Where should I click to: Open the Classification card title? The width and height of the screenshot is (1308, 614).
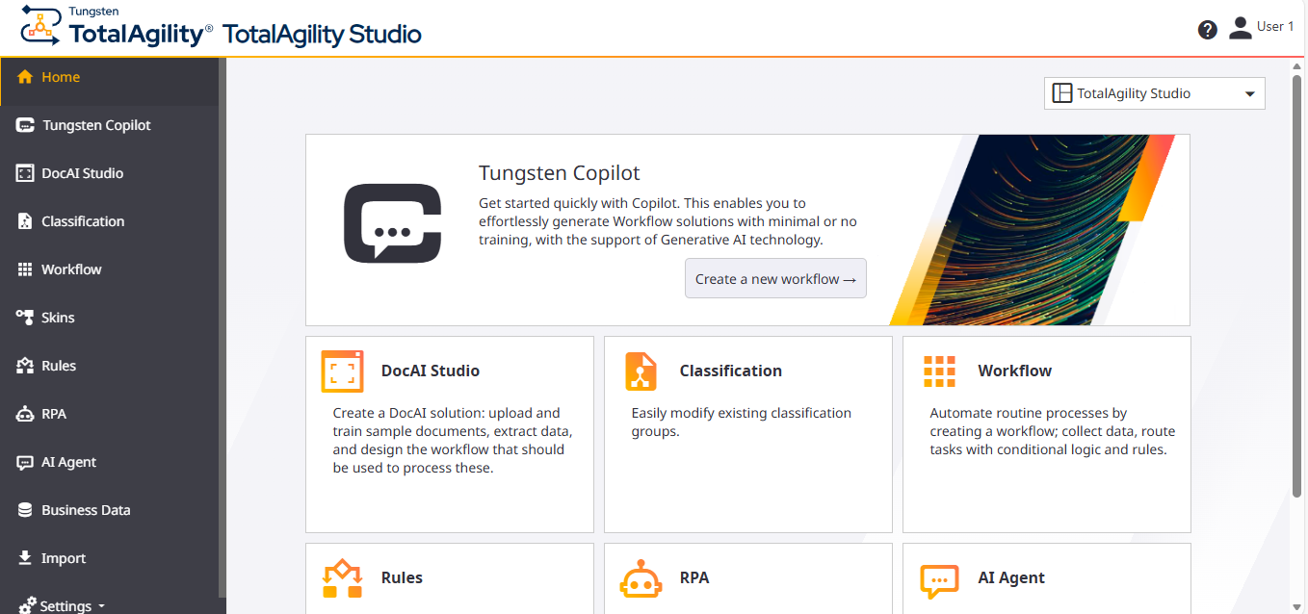pyautogui.click(x=731, y=371)
